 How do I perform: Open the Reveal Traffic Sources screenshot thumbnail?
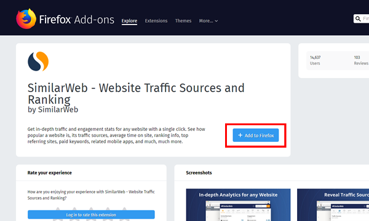pos(333,205)
